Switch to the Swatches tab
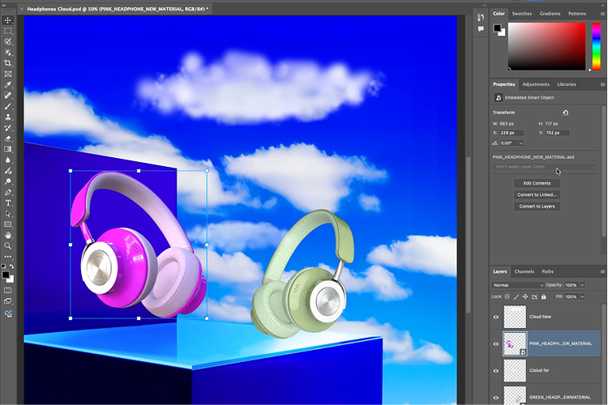608x405 pixels. click(521, 14)
